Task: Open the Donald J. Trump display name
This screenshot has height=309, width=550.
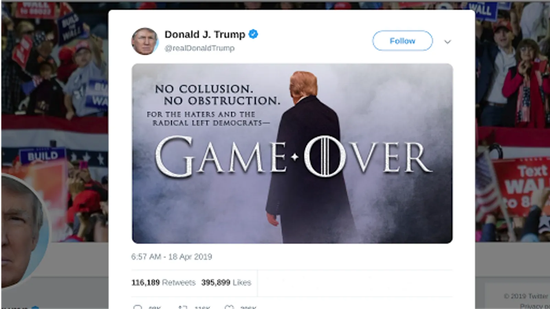Action: coord(205,34)
